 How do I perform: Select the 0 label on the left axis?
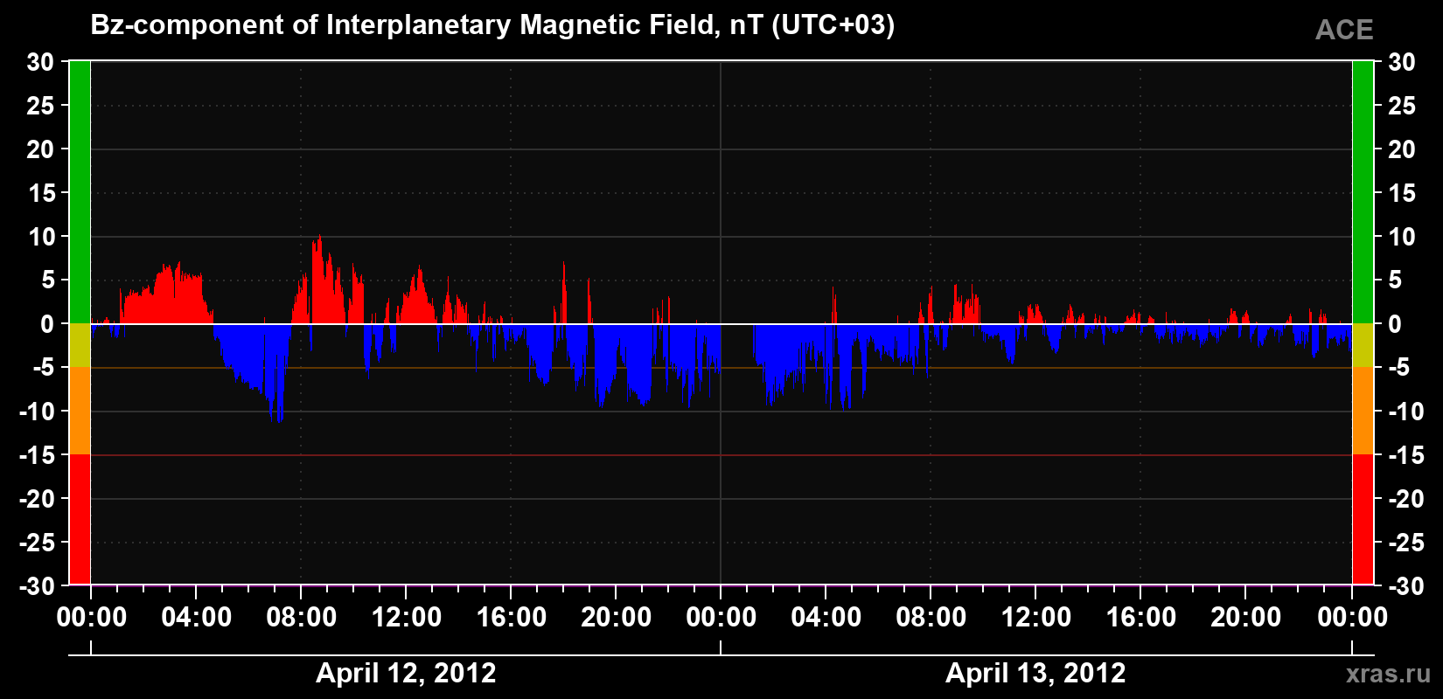pyautogui.click(x=47, y=324)
